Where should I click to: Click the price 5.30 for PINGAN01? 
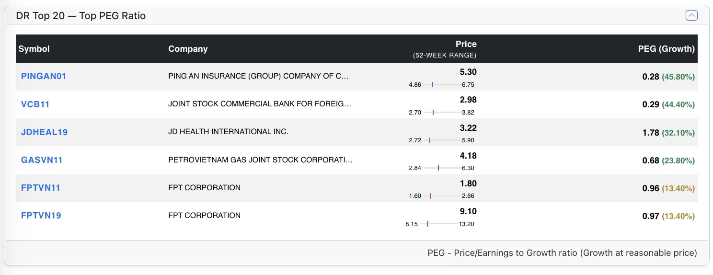(x=468, y=72)
